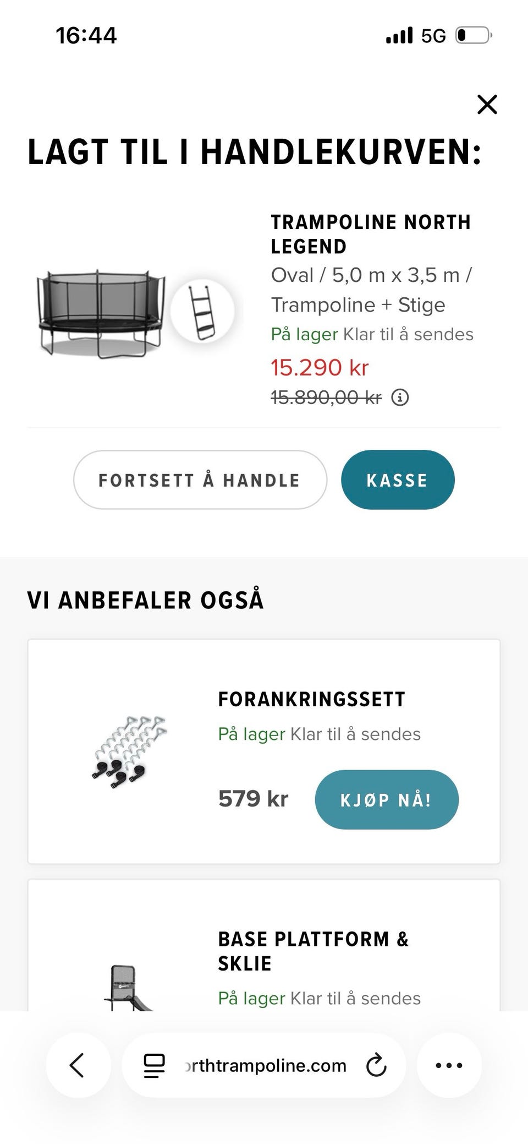Tap the ladder accessory image
528x1144 pixels.
pyautogui.click(x=202, y=311)
